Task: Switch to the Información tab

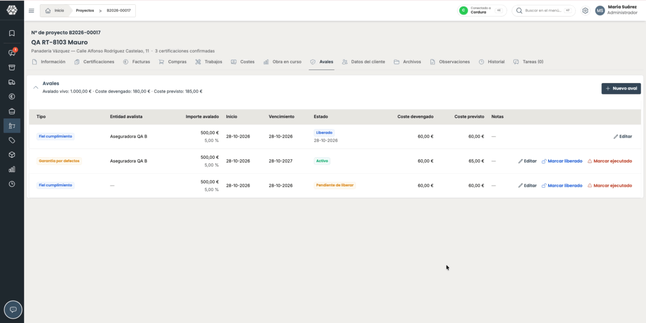Action: coord(49,62)
